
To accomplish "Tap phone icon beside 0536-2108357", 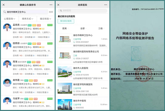I will (74, 58).
